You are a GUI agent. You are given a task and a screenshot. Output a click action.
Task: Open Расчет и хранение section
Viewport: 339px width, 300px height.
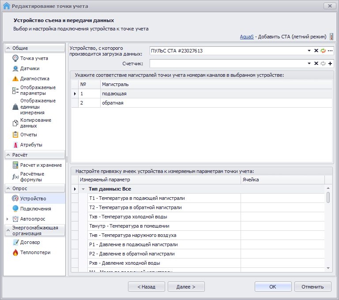(41, 165)
